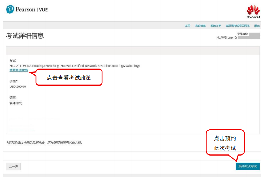
Task: Click the USD 200.00 price value
Action: pos(18,87)
